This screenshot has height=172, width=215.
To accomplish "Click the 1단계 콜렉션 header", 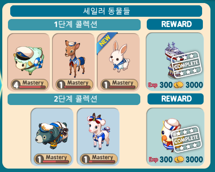I will tap(74, 25).
